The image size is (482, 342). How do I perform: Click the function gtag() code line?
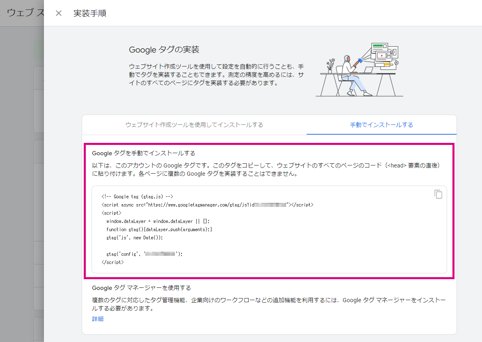(x=159, y=230)
